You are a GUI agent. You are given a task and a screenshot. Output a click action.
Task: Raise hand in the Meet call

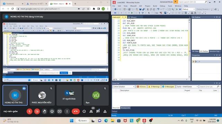(44, 111)
